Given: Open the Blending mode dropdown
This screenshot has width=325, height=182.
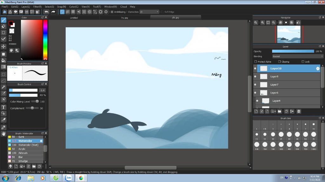Looking at the screenshot, I should [298, 56].
